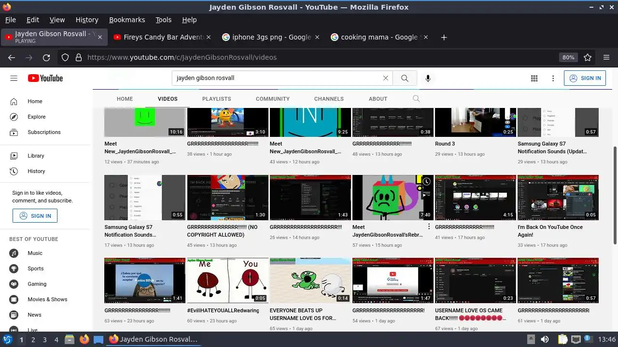This screenshot has height=347, width=618.
Task: Open the video titled Round 3
Action: (x=445, y=144)
